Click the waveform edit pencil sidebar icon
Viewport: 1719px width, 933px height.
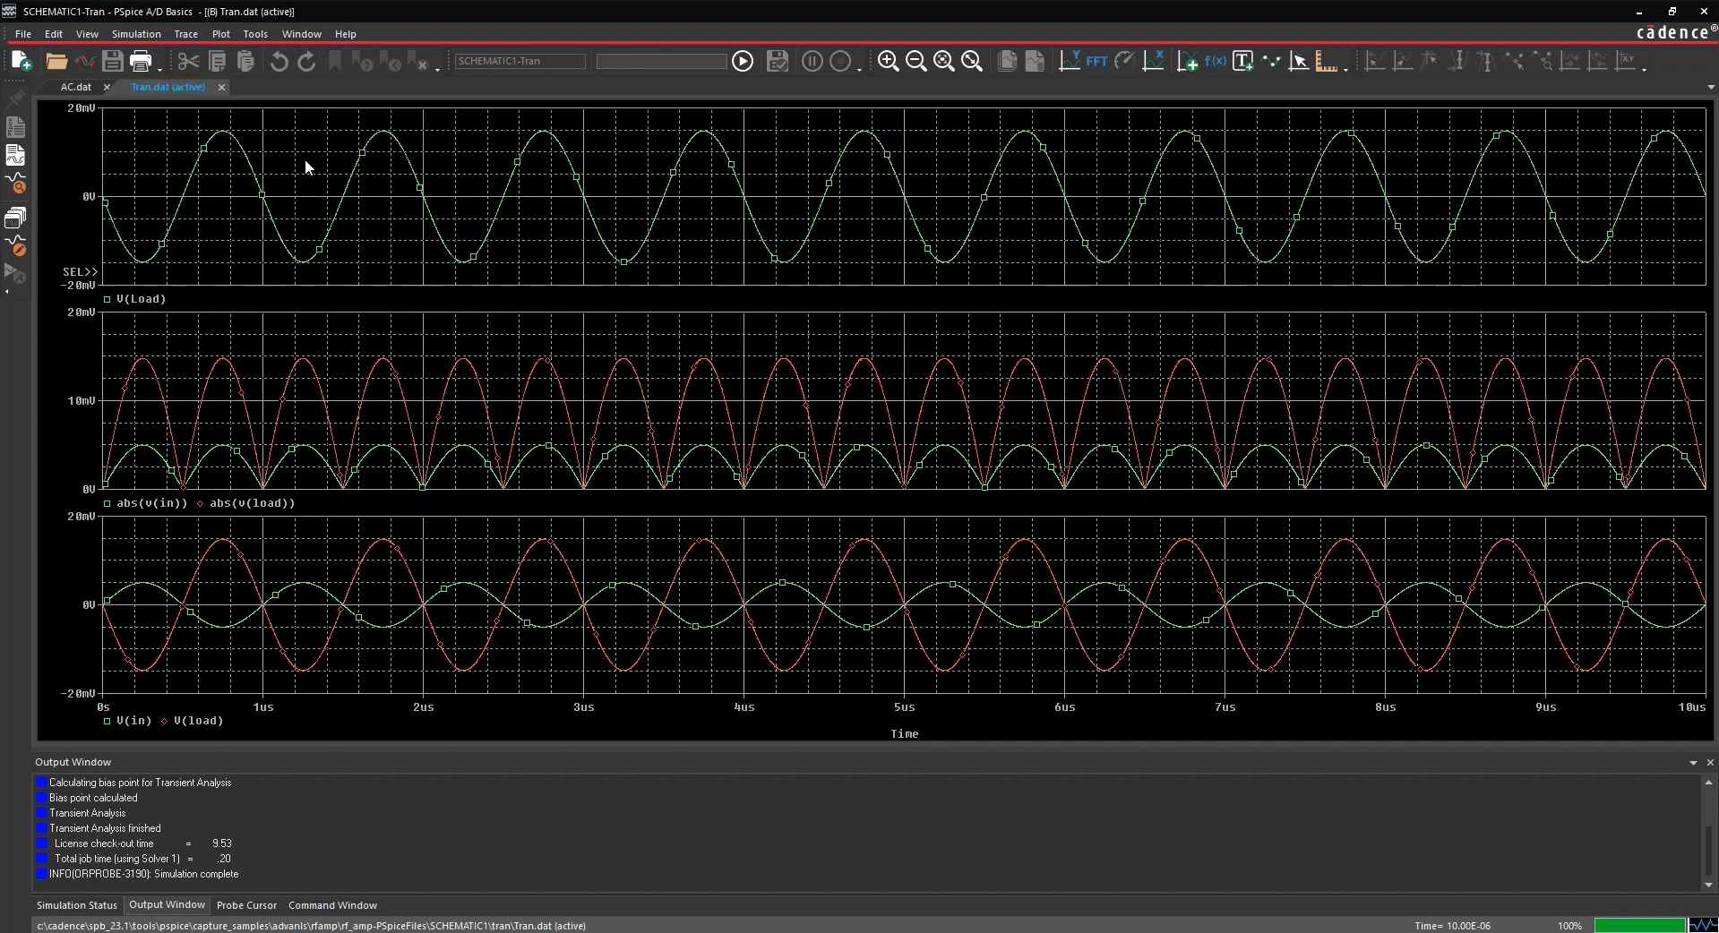pyautogui.click(x=16, y=246)
